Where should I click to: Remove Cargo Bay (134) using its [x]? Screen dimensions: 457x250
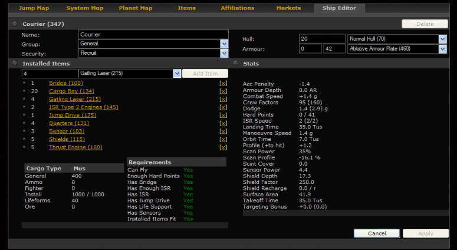[x=223, y=91]
